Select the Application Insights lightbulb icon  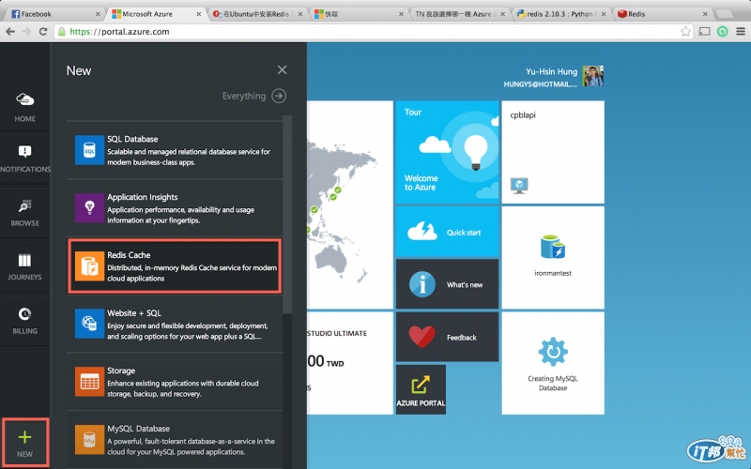point(89,207)
